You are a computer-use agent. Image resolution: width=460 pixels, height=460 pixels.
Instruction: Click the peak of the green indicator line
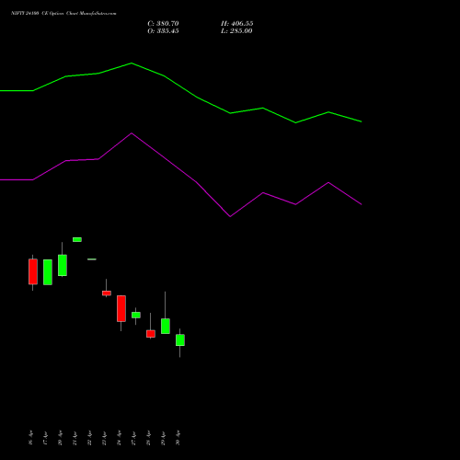pyautogui.click(x=132, y=63)
